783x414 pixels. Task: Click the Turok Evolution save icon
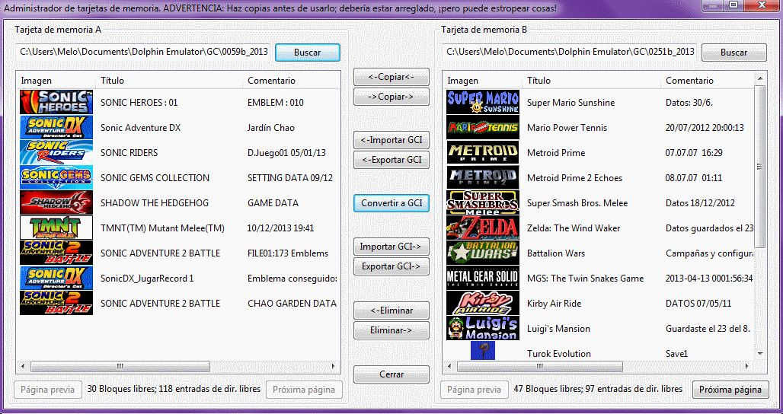[483, 351]
